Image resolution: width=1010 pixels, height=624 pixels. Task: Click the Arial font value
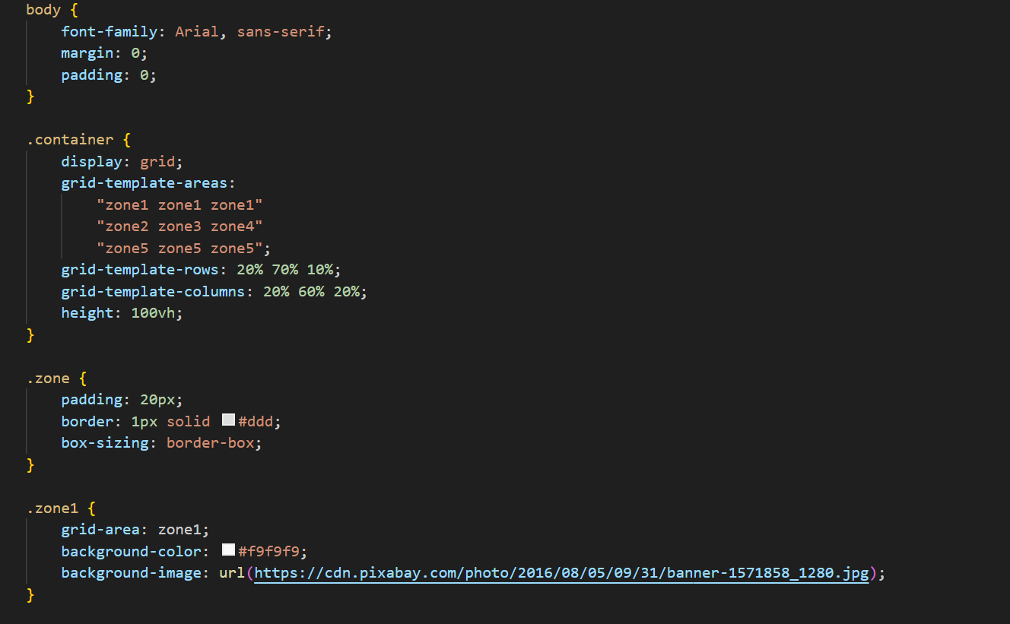(x=197, y=32)
